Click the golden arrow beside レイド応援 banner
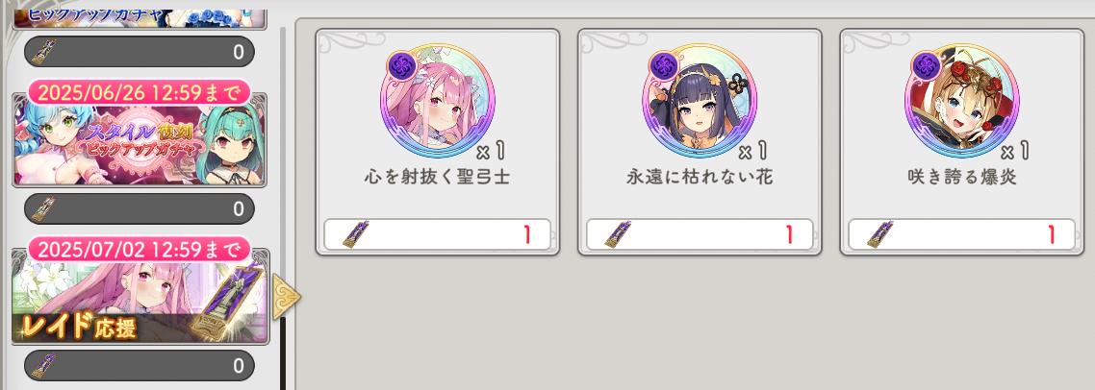This screenshot has height=390, width=1095. [287, 297]
